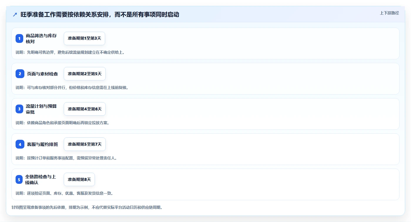Click the 准备期第1至第3天 schedule chip
The width and height of the screenshot is (411, 222).
84,38
